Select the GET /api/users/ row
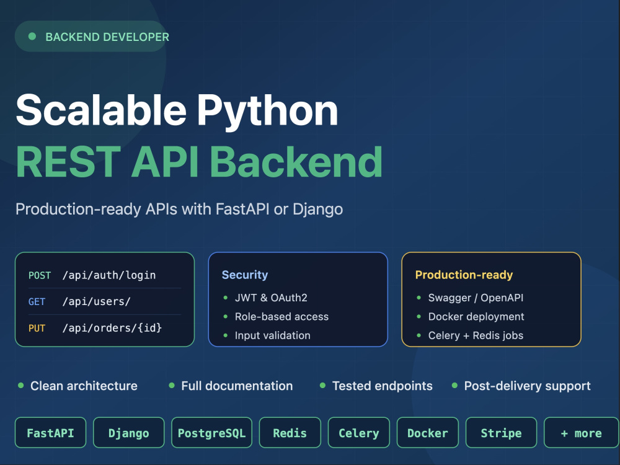The width and height of the screenshot is (620, 465). coord(105,302)
